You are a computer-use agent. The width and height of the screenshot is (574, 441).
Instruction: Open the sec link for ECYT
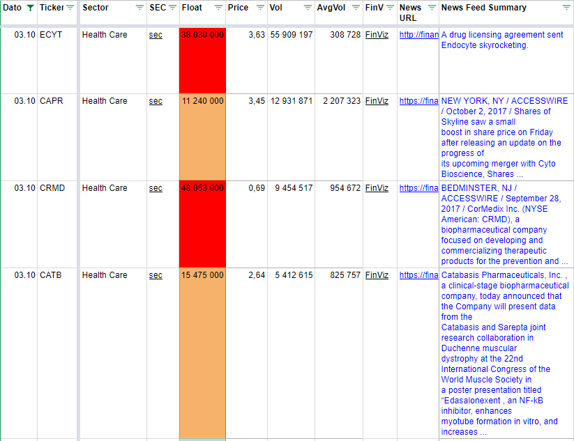156,35
